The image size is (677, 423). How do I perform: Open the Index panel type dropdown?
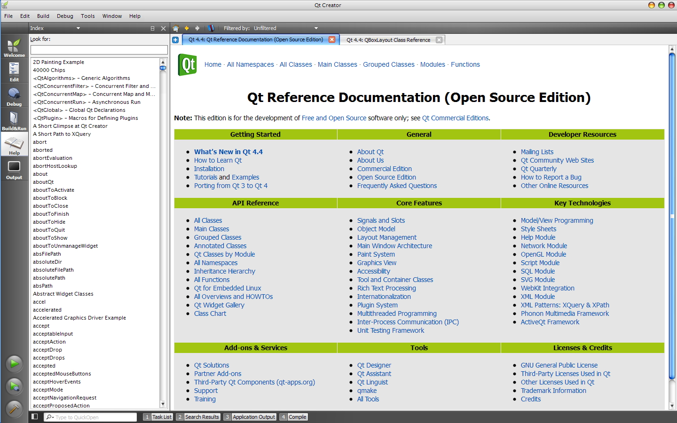[x=55, y=28]
